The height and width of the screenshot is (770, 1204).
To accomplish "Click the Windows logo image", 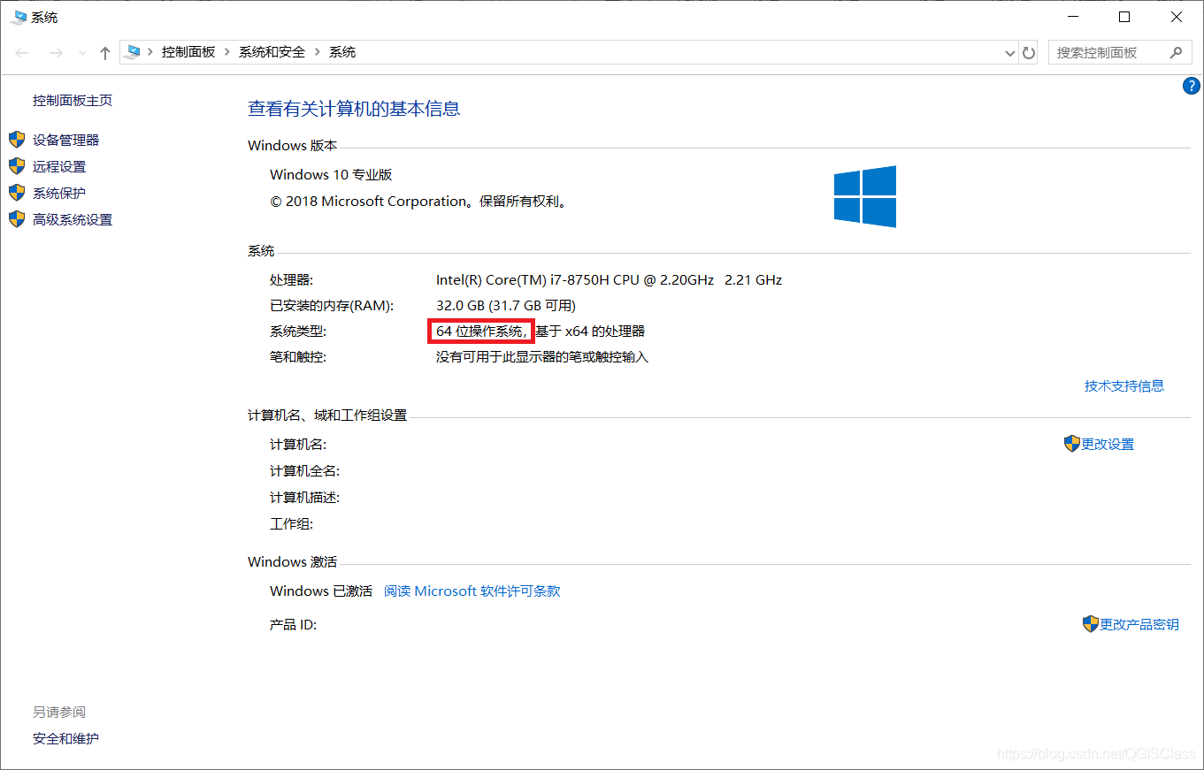I will [865, 196].
